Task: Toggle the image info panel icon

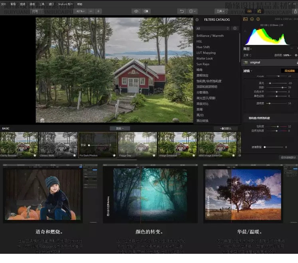Action: pos(258,19)
